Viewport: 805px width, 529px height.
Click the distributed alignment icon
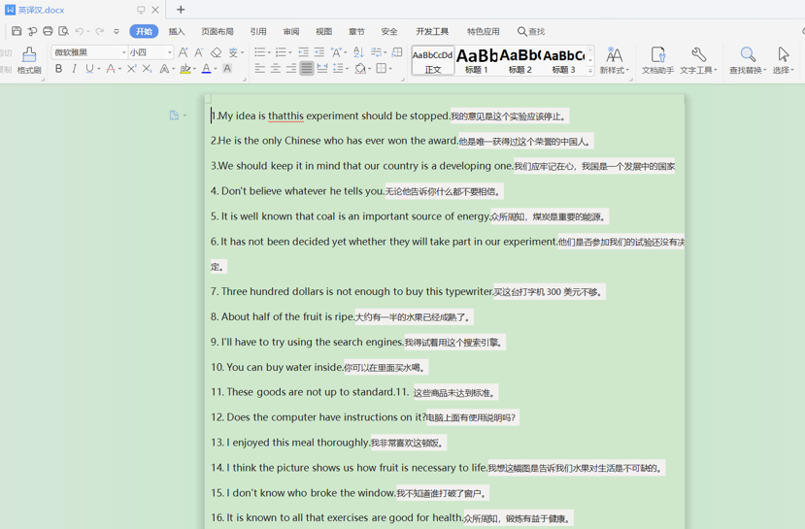coord(322,68)
